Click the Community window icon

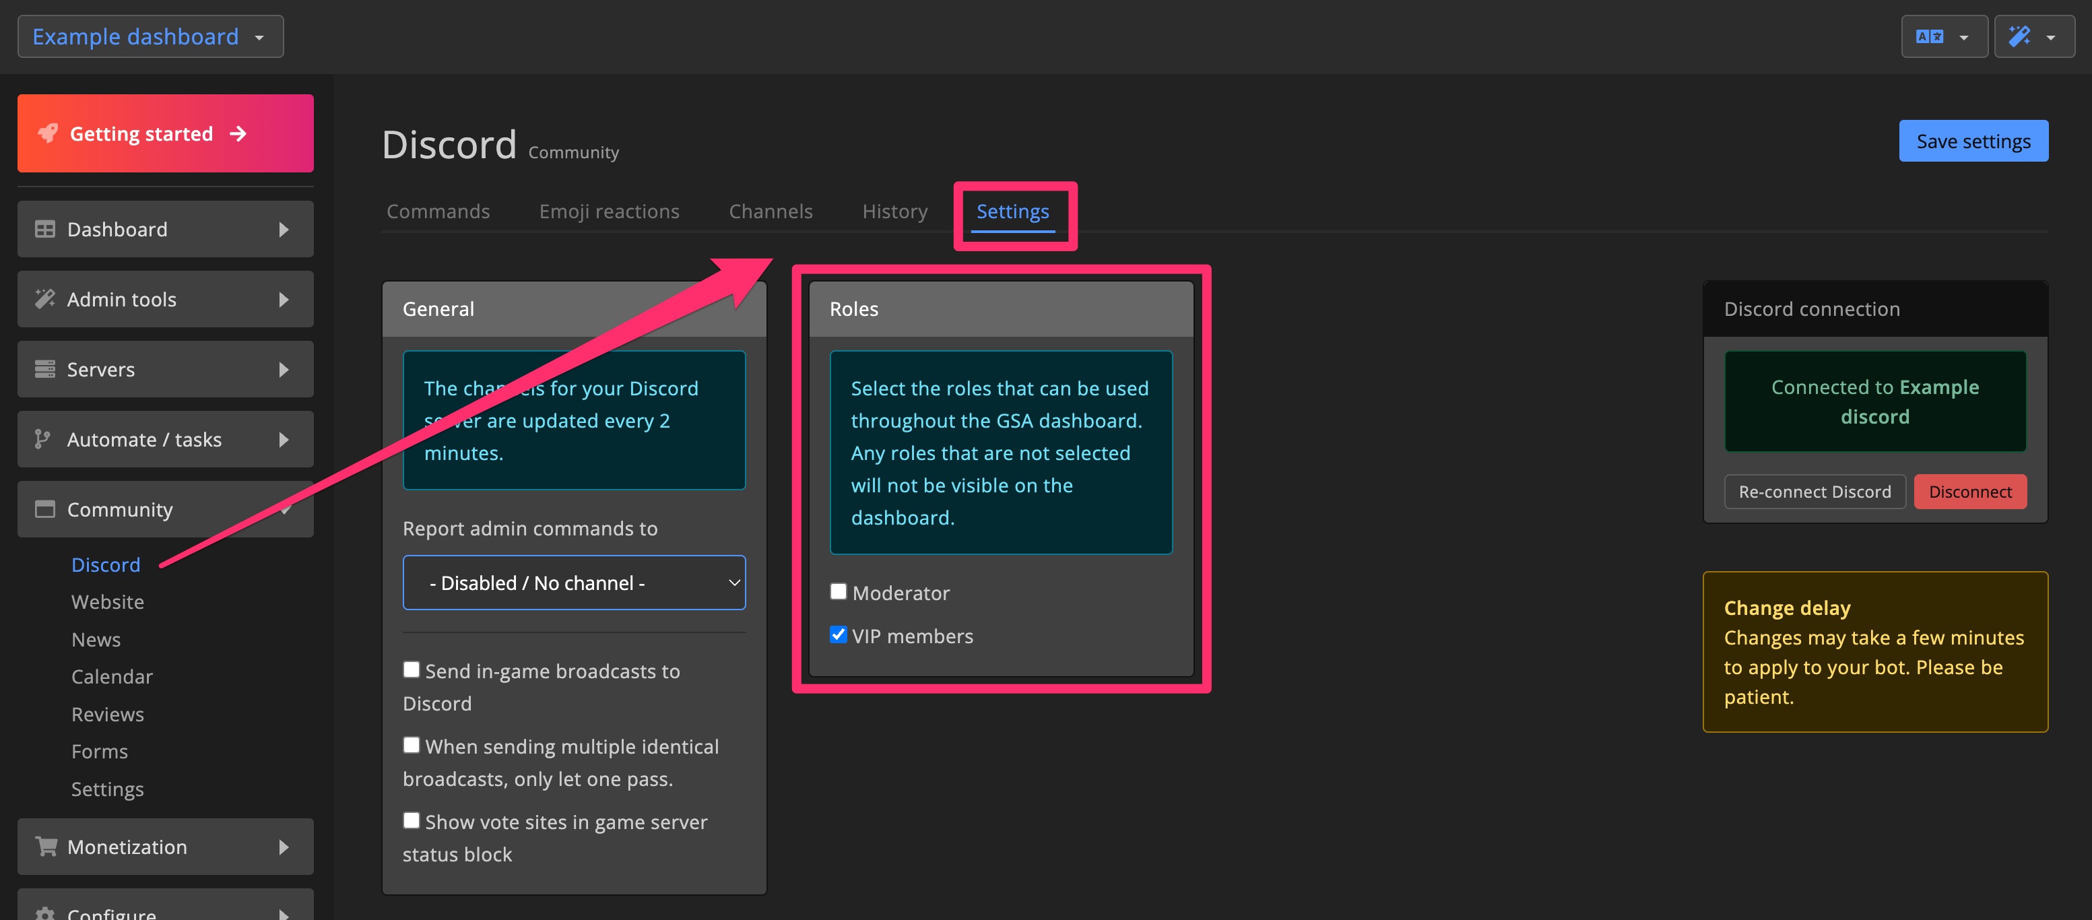[x=46, y=508]
